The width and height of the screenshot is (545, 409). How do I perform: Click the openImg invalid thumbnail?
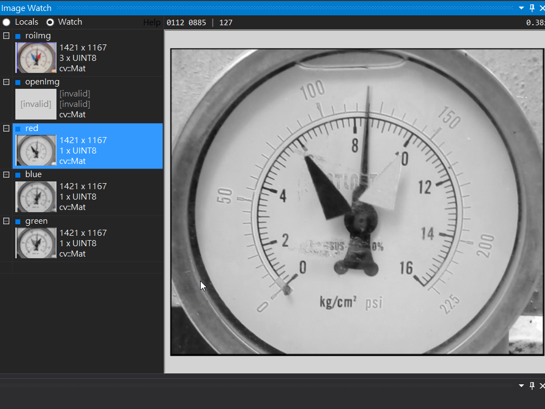pos(36,104)
